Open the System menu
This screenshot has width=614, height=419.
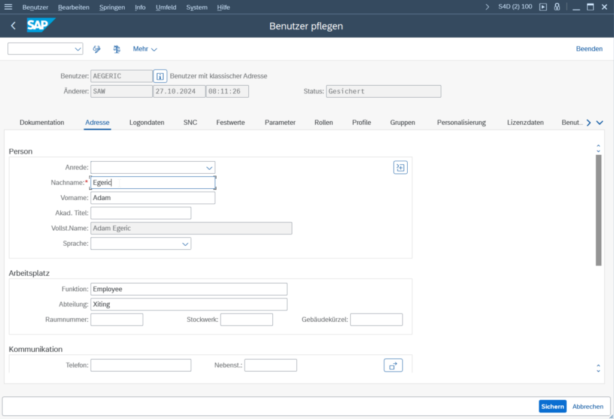[x=197, y=7]
